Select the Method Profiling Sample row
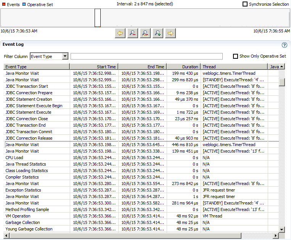 (141, 209)
